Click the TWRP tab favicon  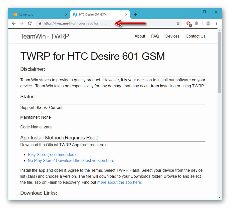click(75, 15)
